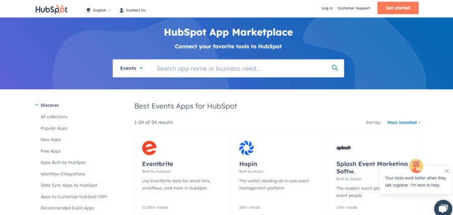Open Data Sync Apps by HubSpot
This screenshot has height=215, width=453.
coord(69,185)
